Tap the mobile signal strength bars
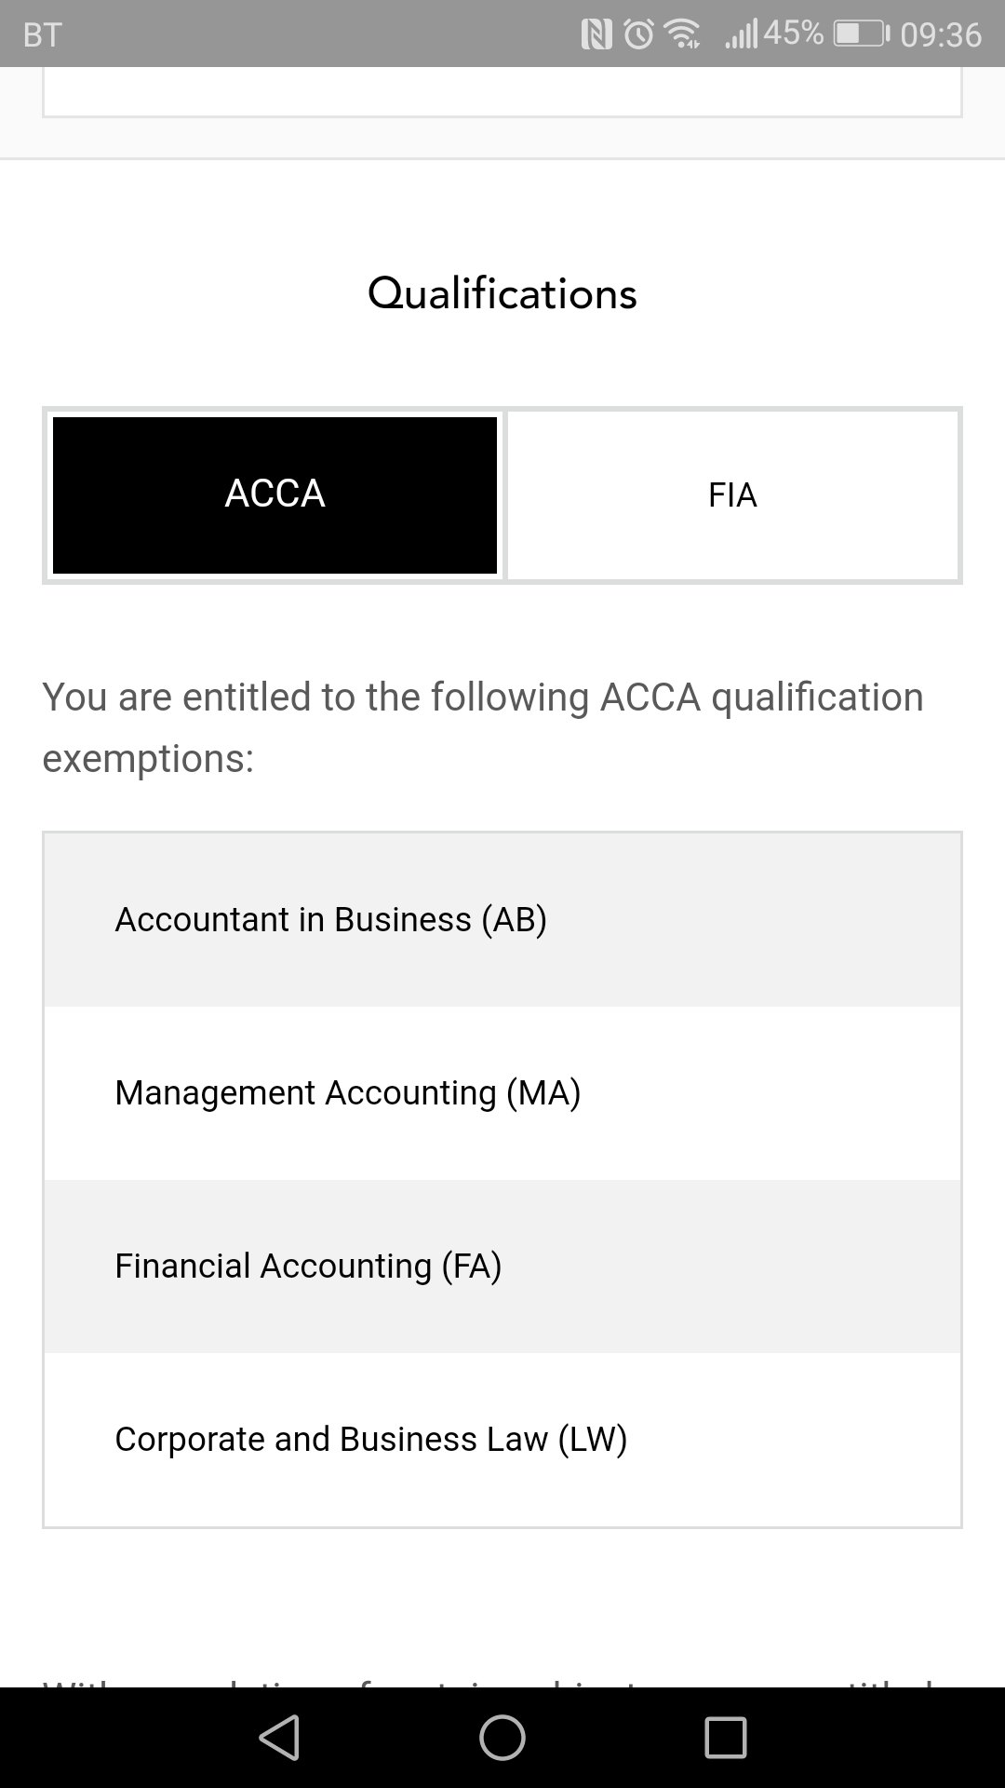This screenshot has width=1005, height=1788. coord(741,35)
